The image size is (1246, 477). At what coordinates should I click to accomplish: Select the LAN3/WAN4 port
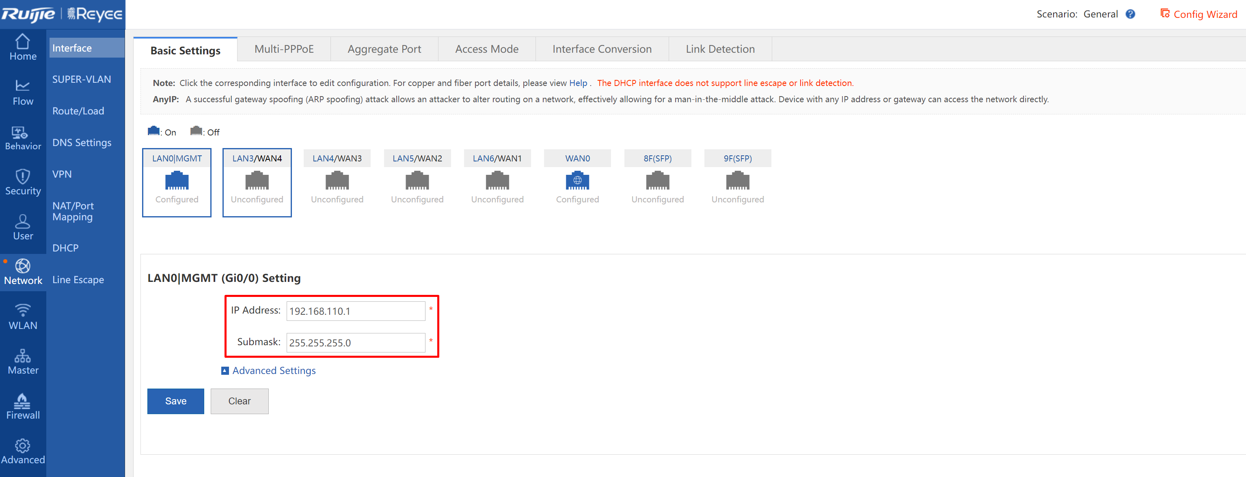pyautogui.click(x=257, y=182)
